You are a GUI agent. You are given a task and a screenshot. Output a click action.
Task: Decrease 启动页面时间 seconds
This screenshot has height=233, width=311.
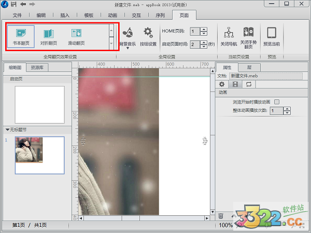(x=204, y=47)
